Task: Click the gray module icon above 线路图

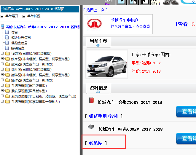Action: click(91, 127)
